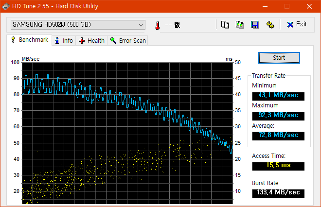
Task: Click the Exit button
Action: pyautogui.click(x=297, y=25)
